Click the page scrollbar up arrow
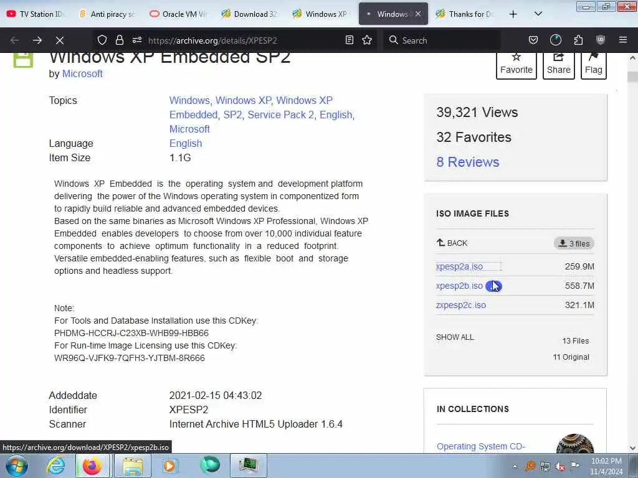Viewport: 638px width, 478px height. click(x=632, y=58)
